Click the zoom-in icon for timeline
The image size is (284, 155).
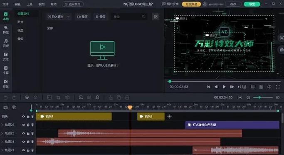point(278,97)
